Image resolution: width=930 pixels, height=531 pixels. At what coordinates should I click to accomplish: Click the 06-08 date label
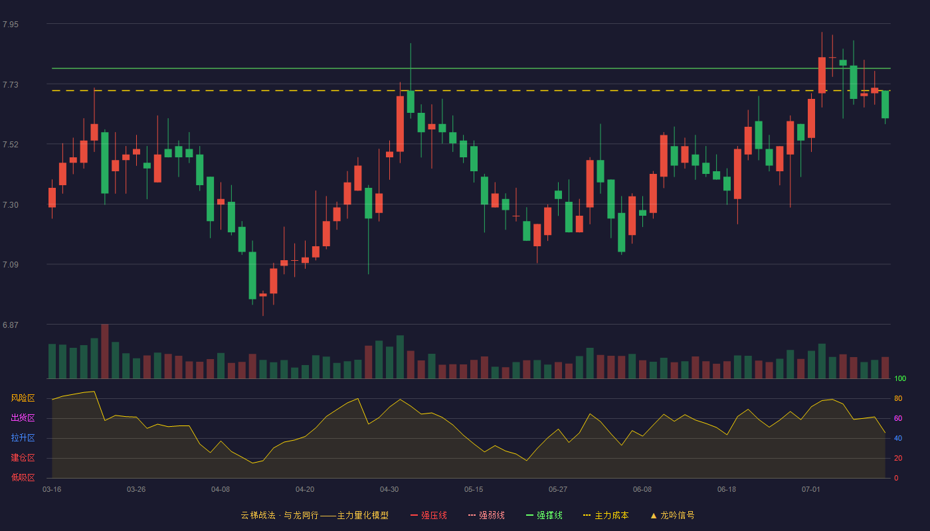[642, 489]
